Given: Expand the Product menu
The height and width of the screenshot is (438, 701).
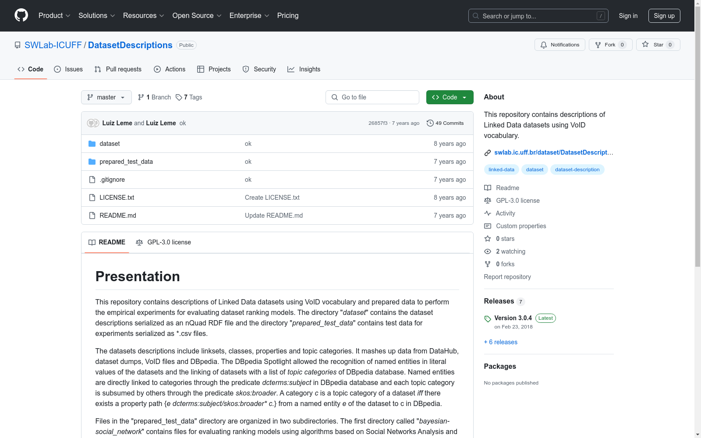Looking at the screenshot, I should pyautogui.click(x=54, y=16).
